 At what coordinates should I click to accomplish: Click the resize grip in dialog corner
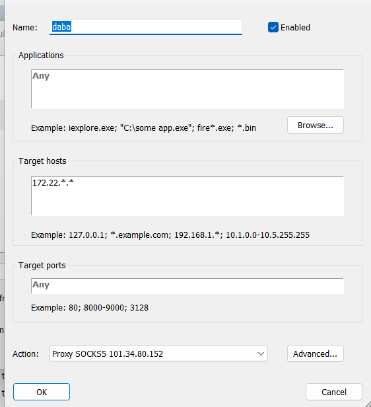point(368,403)
